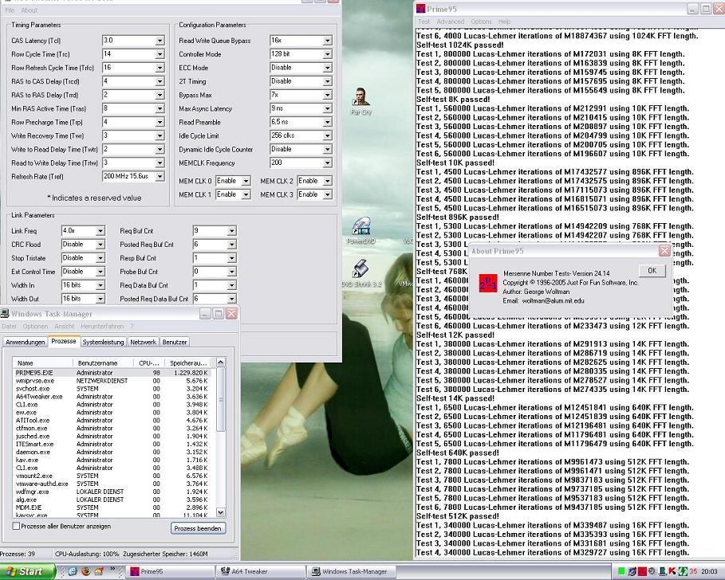Open Controller Mode 128 bit dropdown
The width and height of the screenshot is (725, 580).
[x=327, y=54]
